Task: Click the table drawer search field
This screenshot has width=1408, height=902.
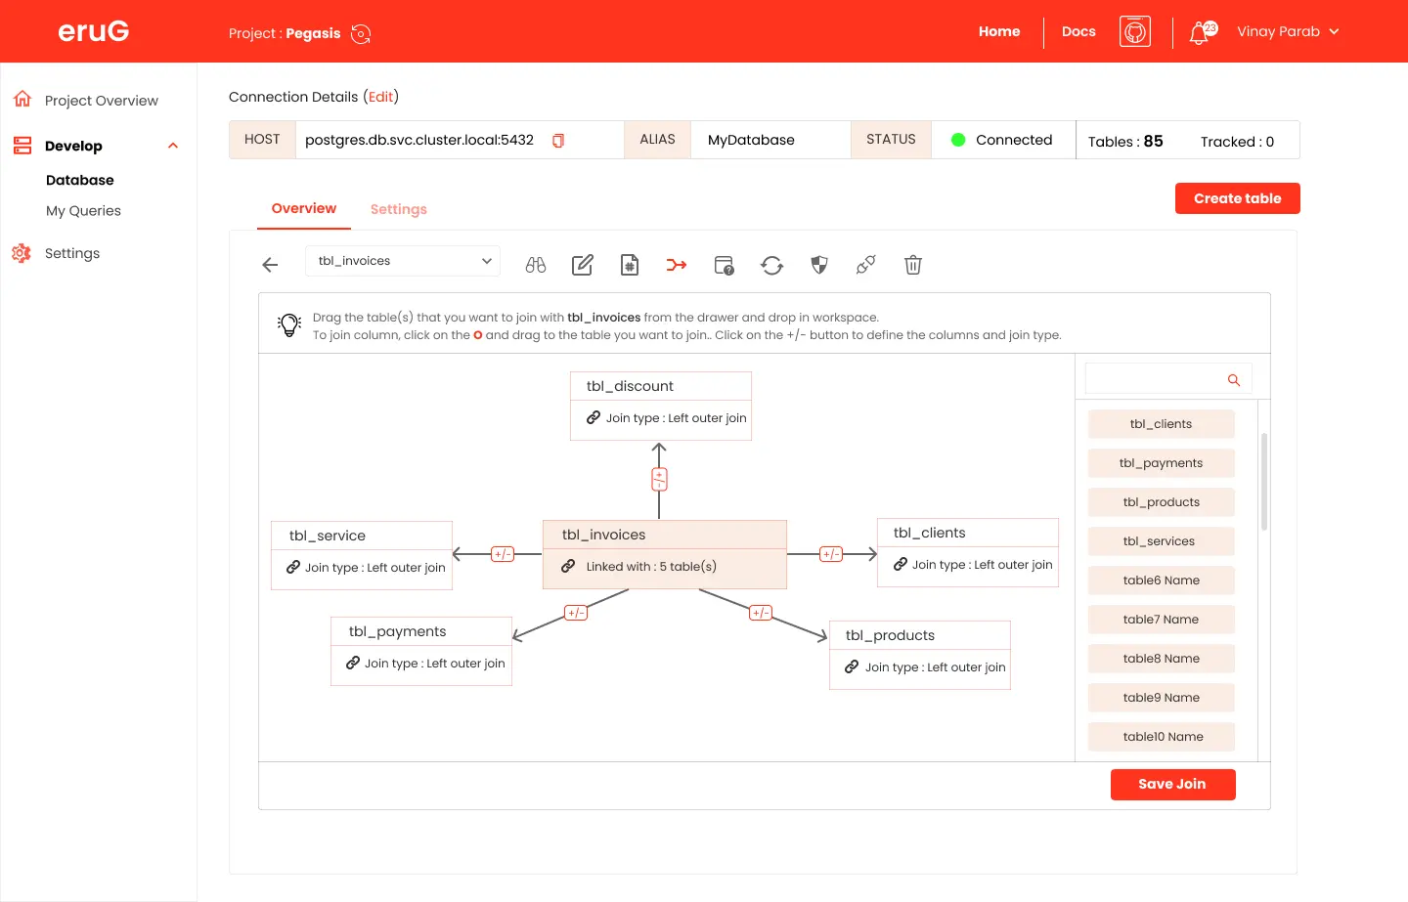Action: point(1156,379)
